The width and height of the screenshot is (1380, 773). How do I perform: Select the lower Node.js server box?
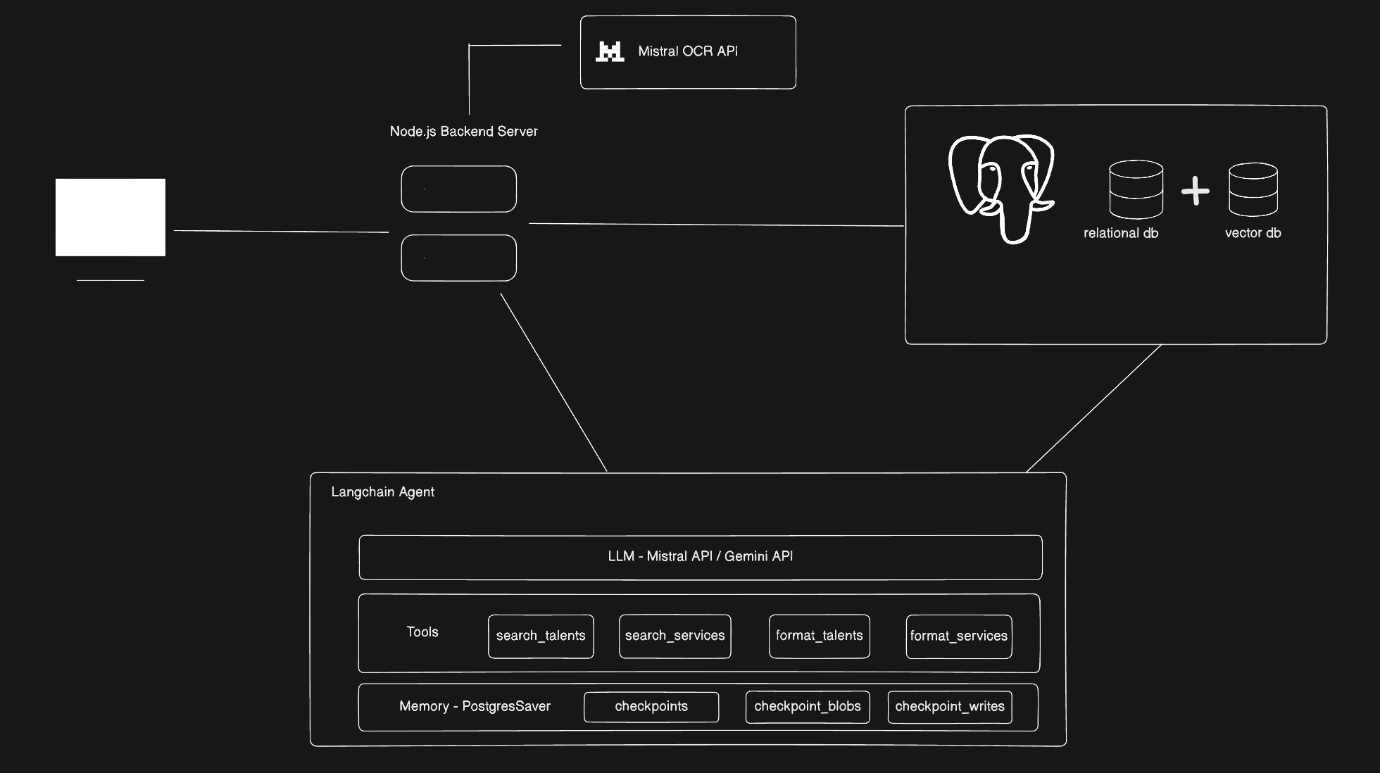tap(458, 258)
